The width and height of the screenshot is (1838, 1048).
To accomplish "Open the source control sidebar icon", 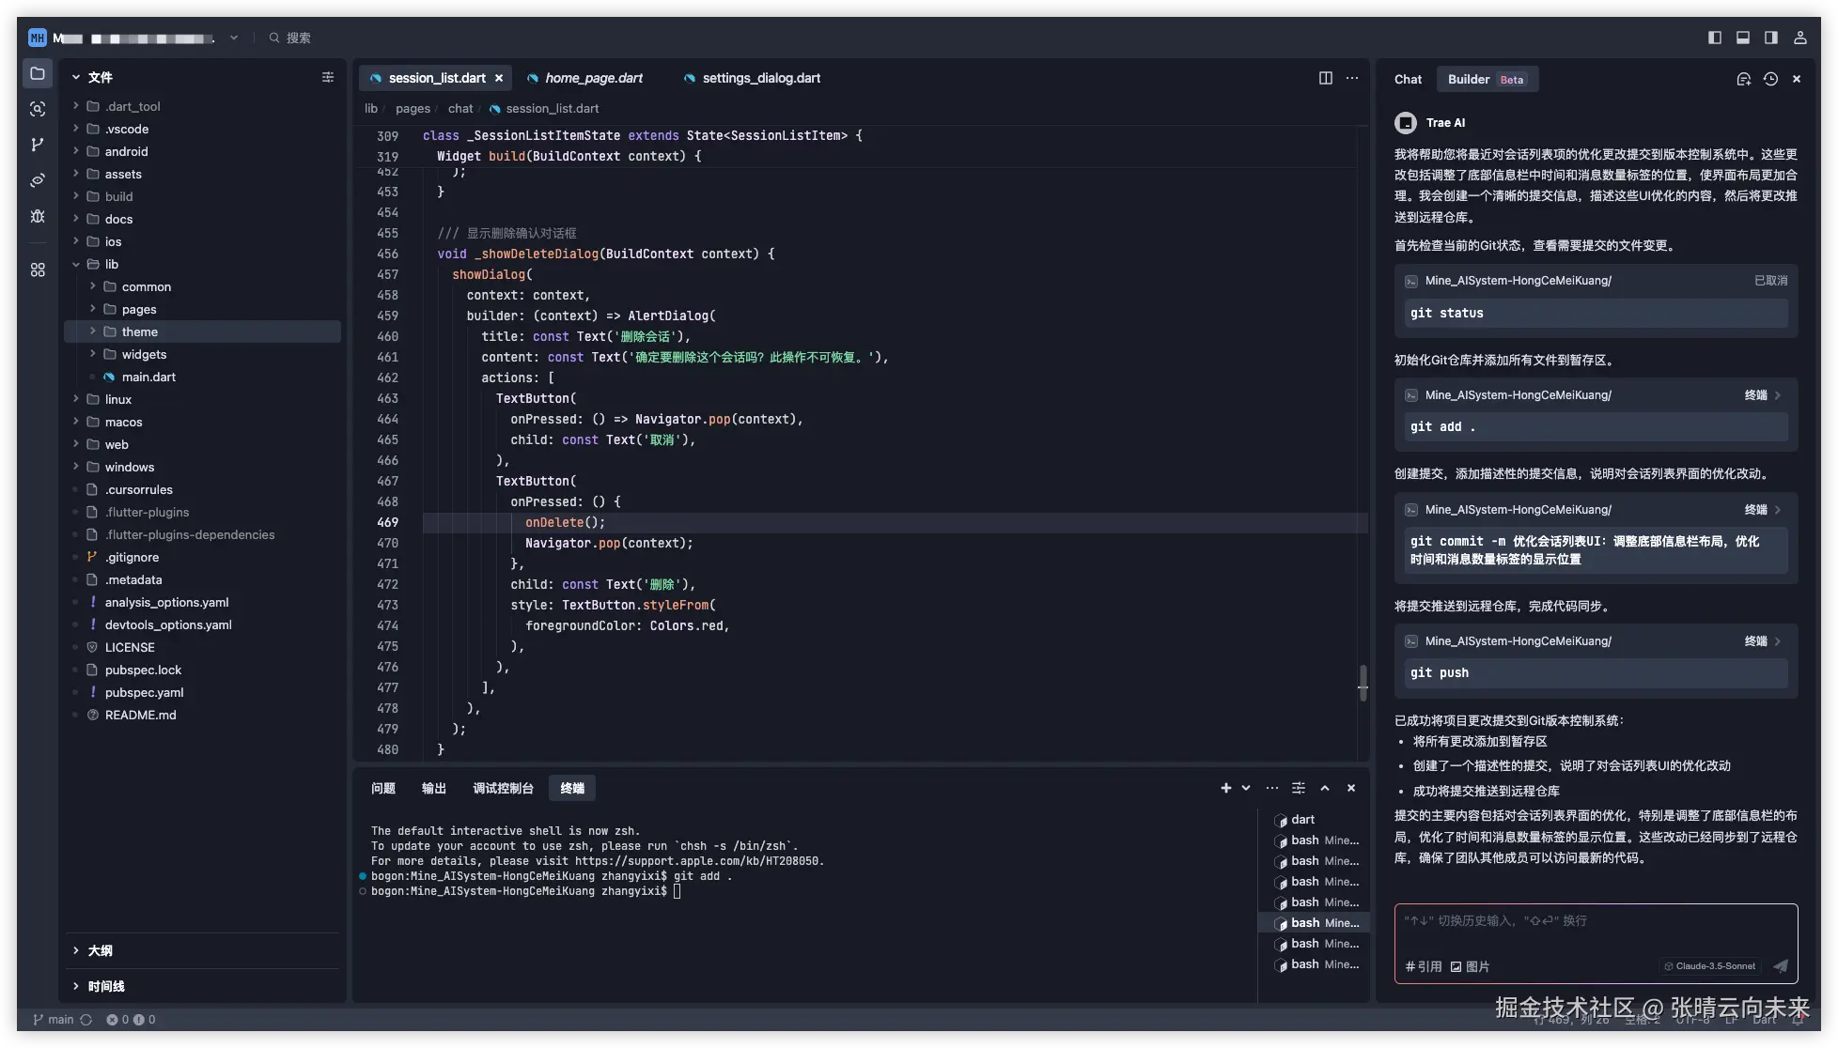I will [x=38, y=145].
